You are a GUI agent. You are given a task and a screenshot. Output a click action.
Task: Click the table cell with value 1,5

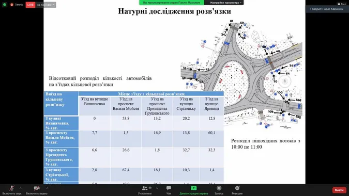[x=126, y=139]
